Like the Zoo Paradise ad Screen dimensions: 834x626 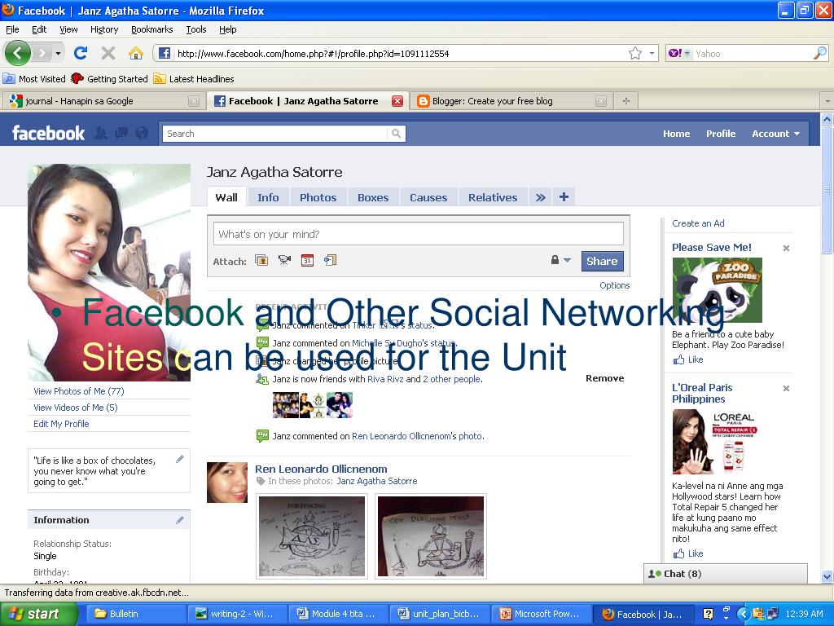click(x=688, y=359)
